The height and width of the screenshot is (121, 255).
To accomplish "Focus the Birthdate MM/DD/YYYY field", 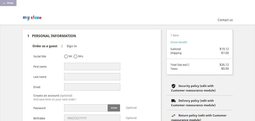I will [x=92, y=118].
